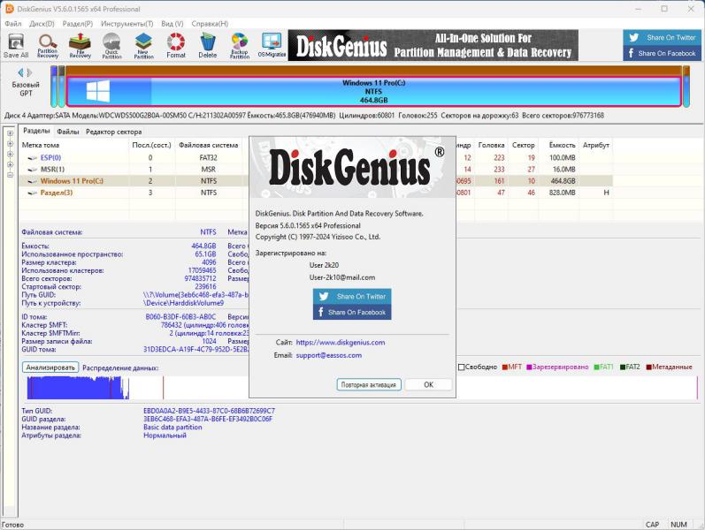Click the dark red Метаданные legend swatch
The image size is (705, 530).
coord(648,367)
